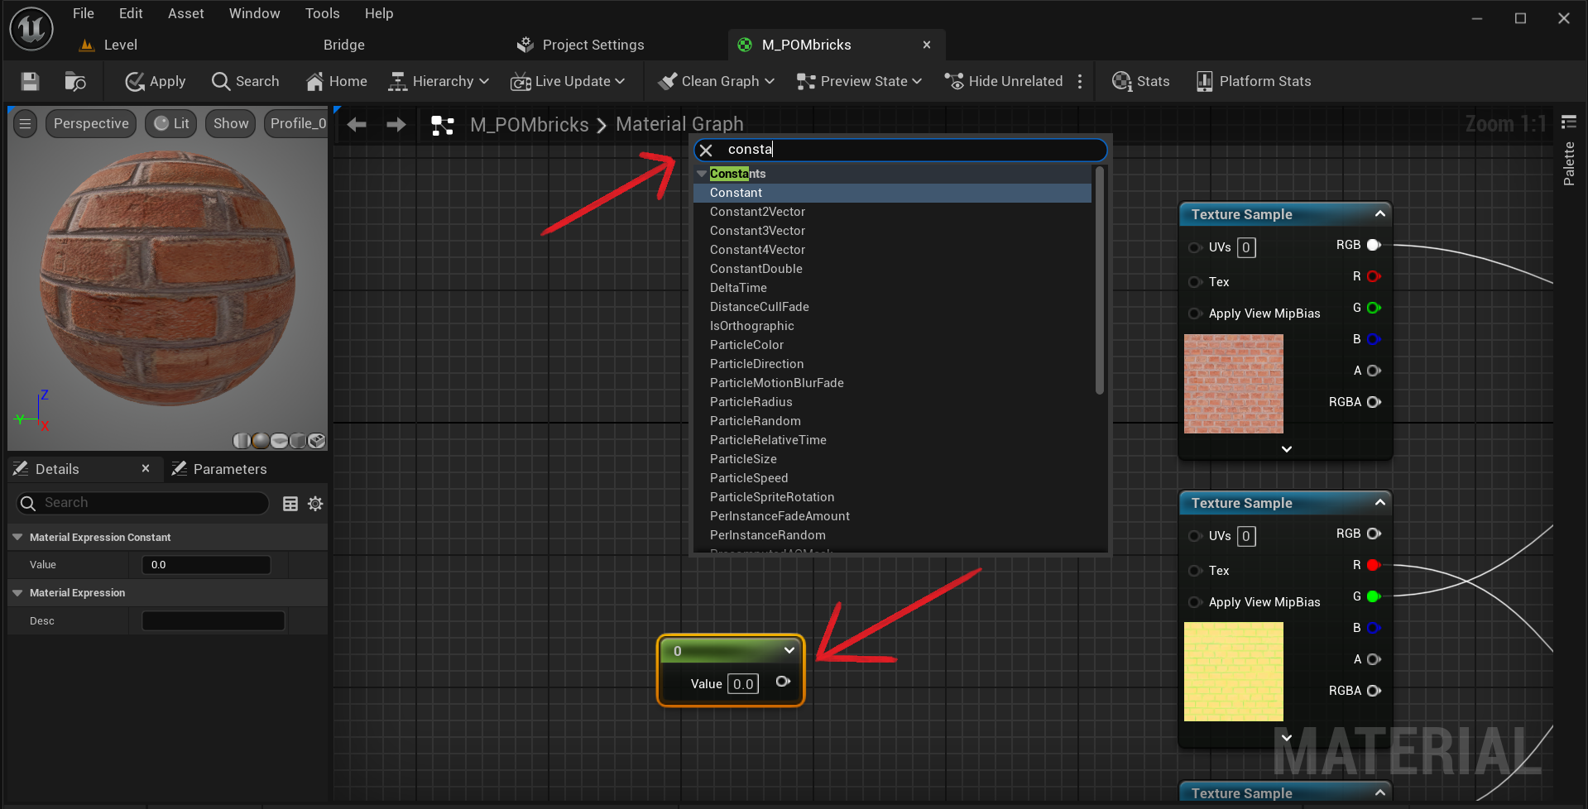
Task: Open Details panel view options gear
Action: click(x=314, y=503)
